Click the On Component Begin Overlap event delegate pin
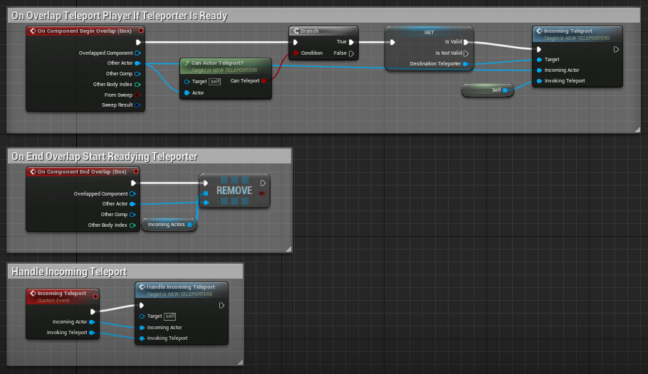This screenshot has height=374, width=648. point(141,31)
